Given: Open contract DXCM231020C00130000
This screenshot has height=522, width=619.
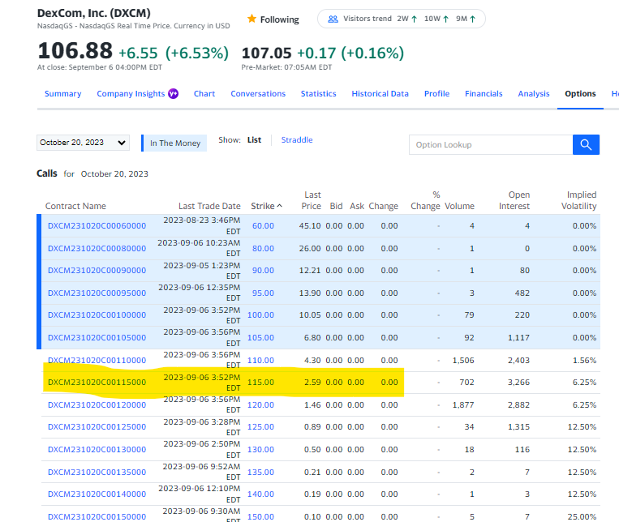Looking at the screenshot, I should 97,449.
